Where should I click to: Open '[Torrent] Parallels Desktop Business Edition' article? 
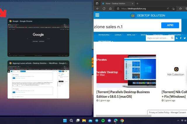(x=123, y=94)
